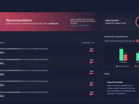The width and height of the screenshot is (139, 104).
Task: Click red 32% Local Alerts bar
Action: (x=125, y=57)
